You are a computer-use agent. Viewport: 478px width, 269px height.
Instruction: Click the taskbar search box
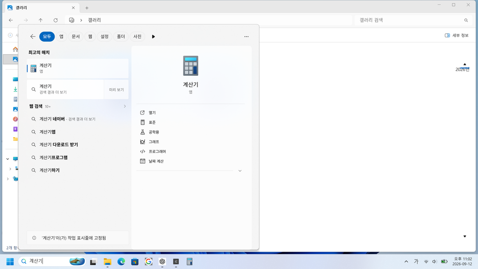tap(52, 262)
